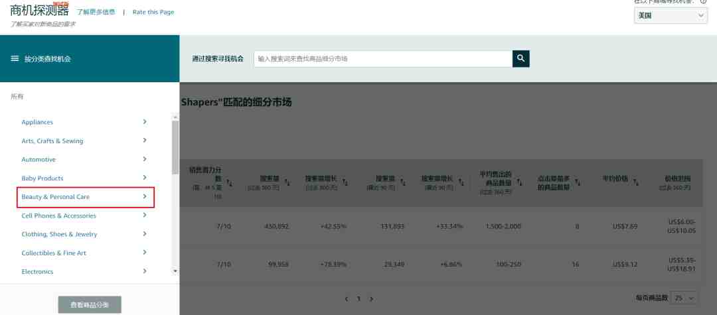The height and width of the screenshot is (315, 717).
Task: Click the category list scrollbar thumb
Action: (175, 148)
